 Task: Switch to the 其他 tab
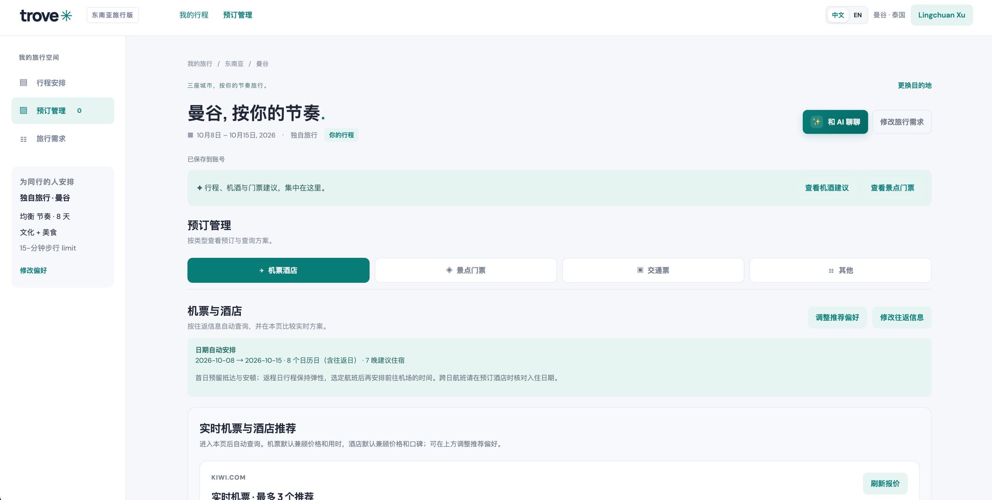(x=841, y=270)
